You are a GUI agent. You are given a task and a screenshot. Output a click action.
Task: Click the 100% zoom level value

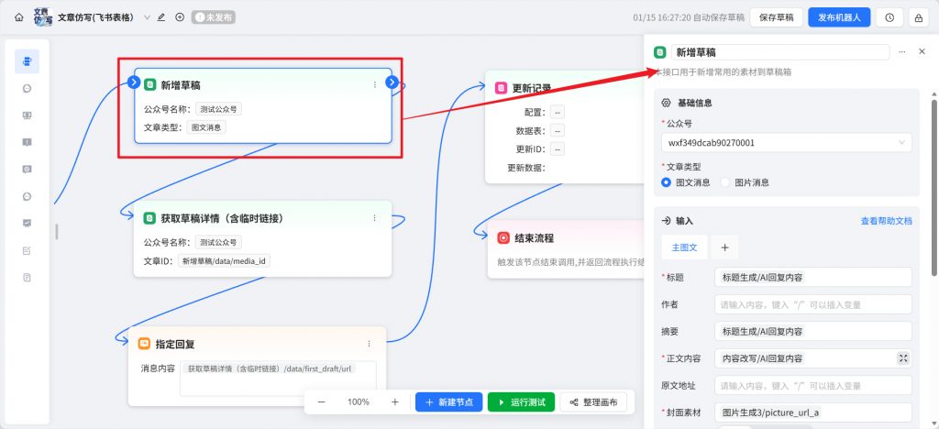(x=359, y=402)
